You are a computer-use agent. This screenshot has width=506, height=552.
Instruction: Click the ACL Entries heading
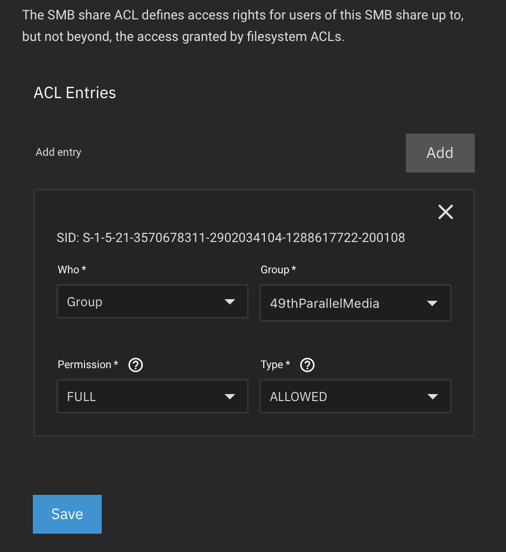pyautogui.click(x=75, y=93)
